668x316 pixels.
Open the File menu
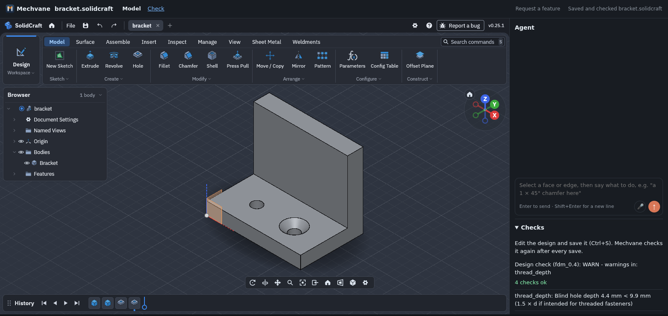[x=71, y=25]
